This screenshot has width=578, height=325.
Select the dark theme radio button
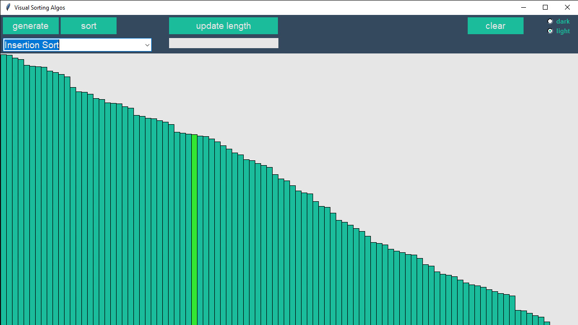(551, 21)
